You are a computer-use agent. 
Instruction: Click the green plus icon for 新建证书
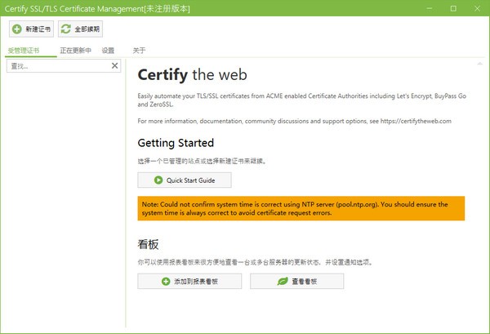click(18, 29)
